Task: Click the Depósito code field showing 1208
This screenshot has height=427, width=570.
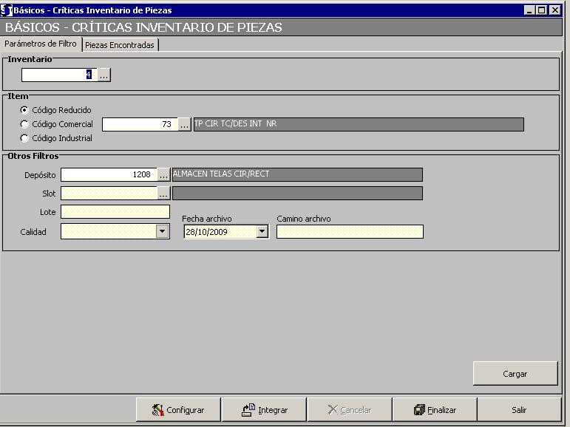Action: [108, 175]
